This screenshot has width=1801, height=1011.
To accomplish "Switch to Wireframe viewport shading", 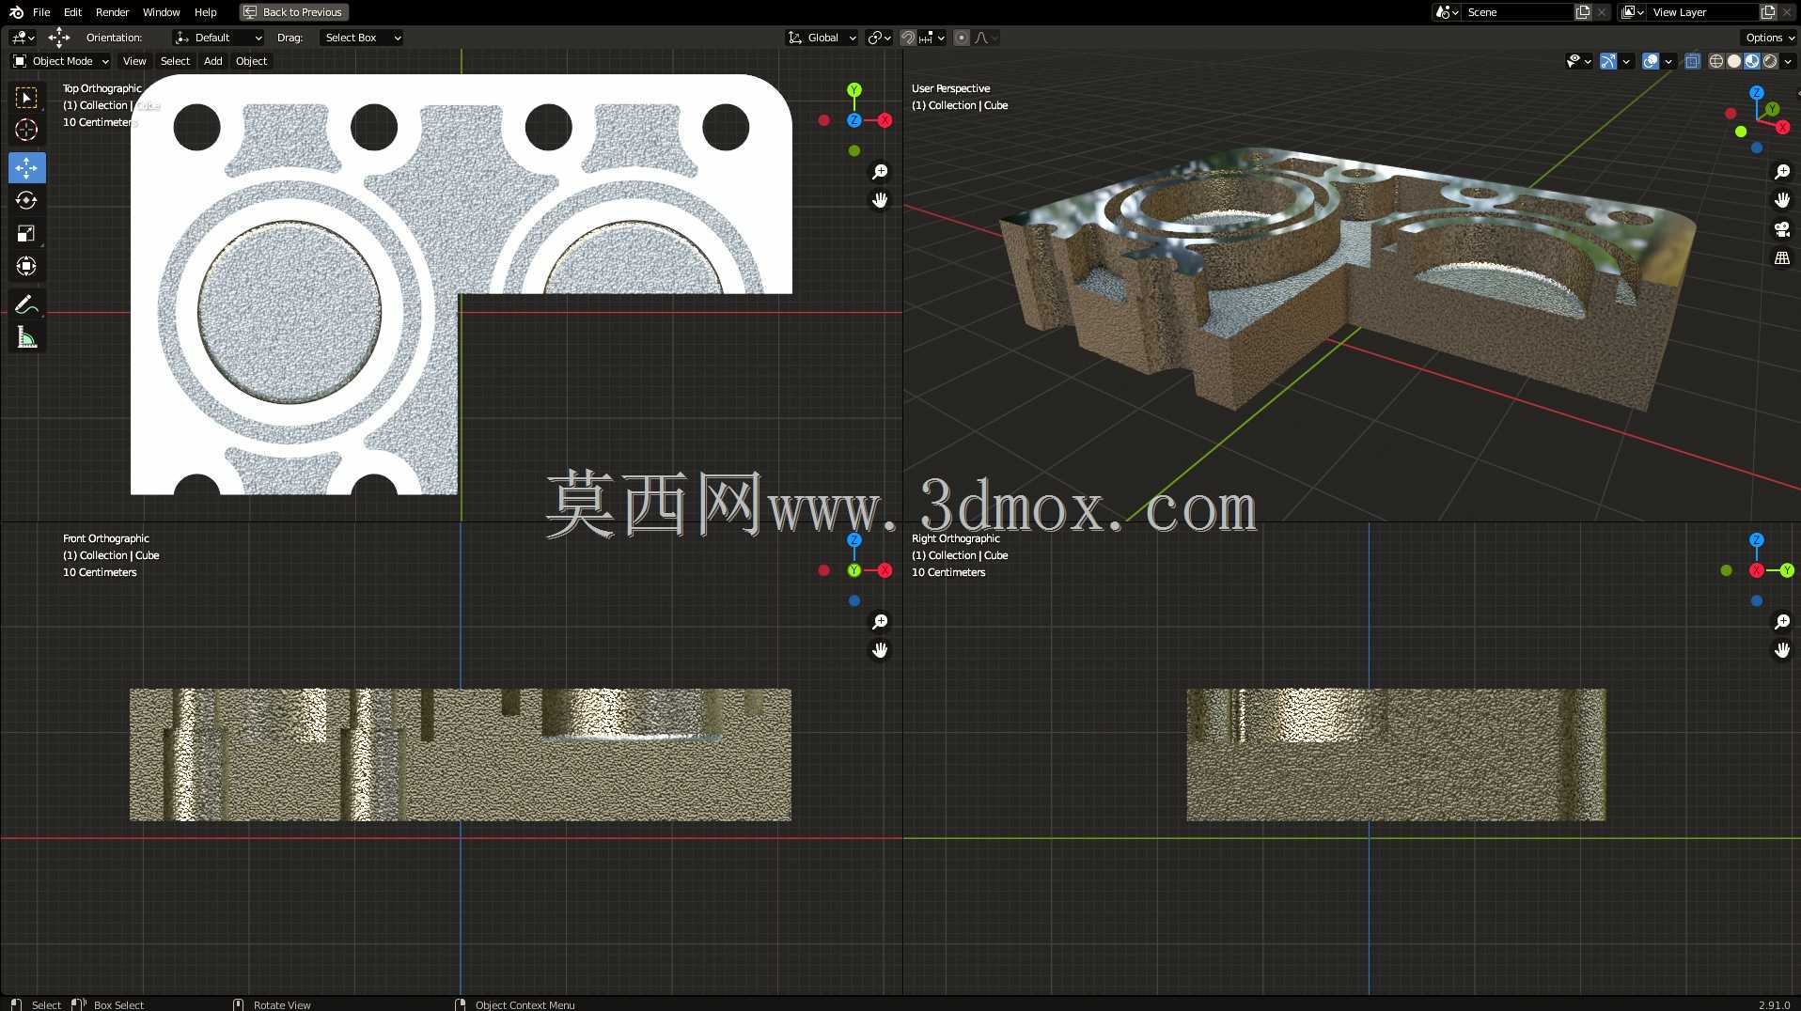I will pyautogui.click(x=1716, y=61).
